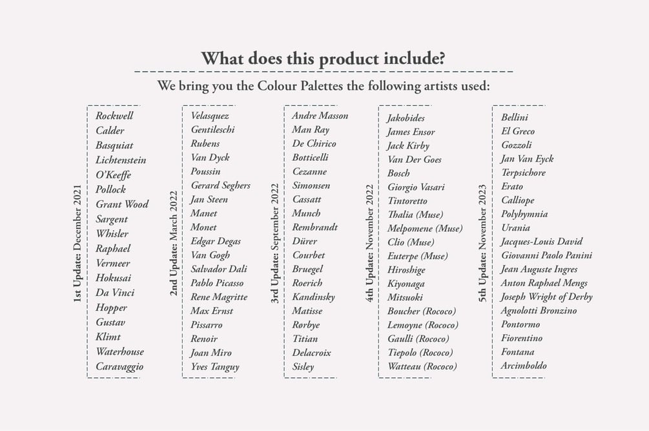The height and width of the screenshot is (431, 649).
Task: Select Rembrandt in the third column
Action: point(314,227)
